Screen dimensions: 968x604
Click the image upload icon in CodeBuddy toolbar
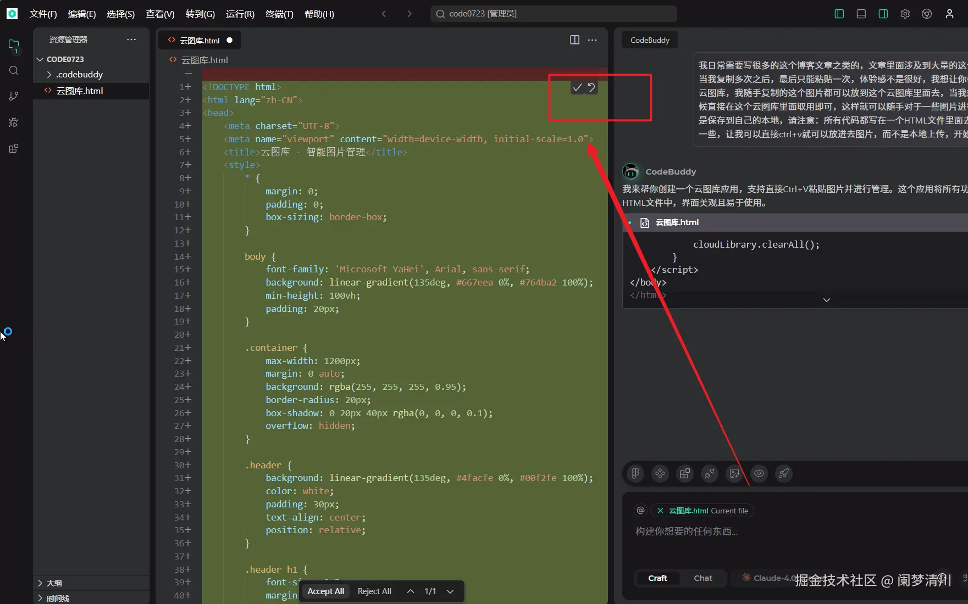(x=734, y=473)
